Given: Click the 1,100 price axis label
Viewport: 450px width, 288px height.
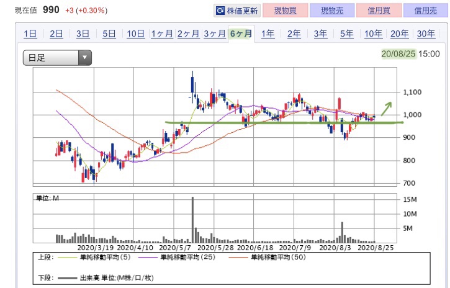Looking at the screenshot, I should click(x=412, y=92).
